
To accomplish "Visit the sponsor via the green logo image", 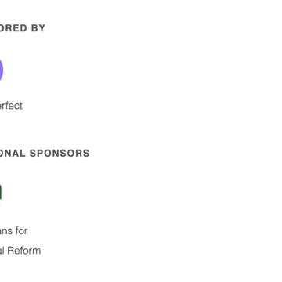I will click(x=1, y=192).
